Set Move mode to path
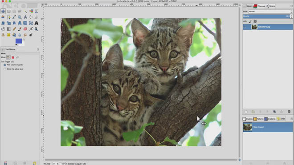 (17, 57)
